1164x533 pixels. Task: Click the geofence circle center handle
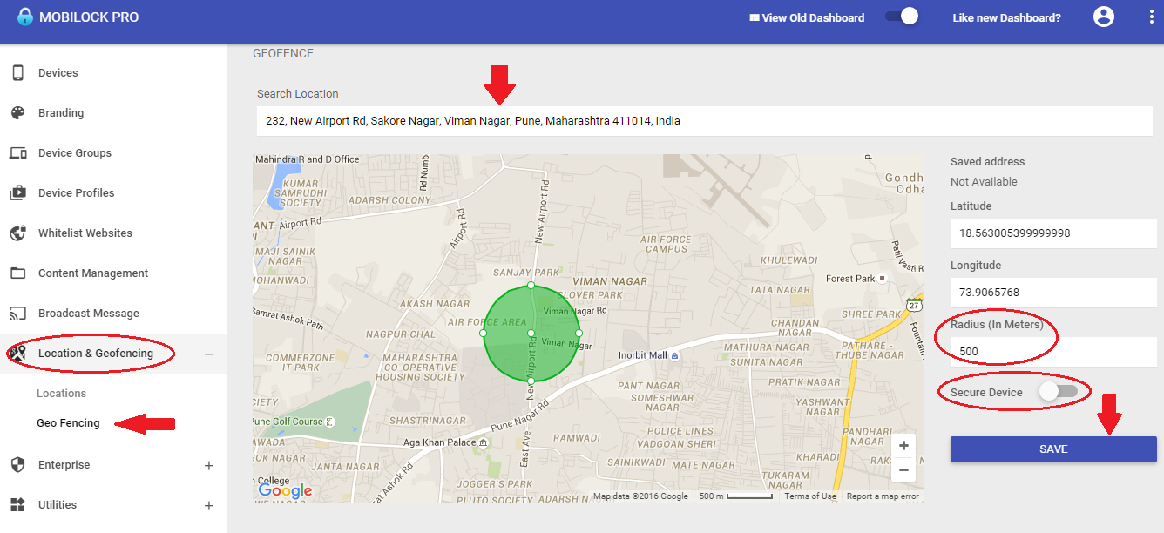pos(531,333)
